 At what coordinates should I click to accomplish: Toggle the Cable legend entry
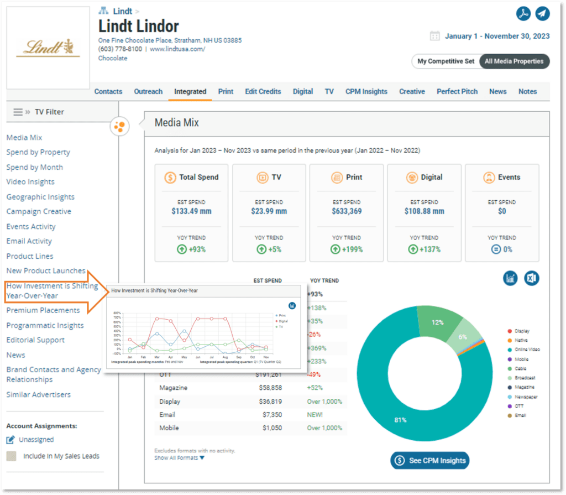point(517,368)
